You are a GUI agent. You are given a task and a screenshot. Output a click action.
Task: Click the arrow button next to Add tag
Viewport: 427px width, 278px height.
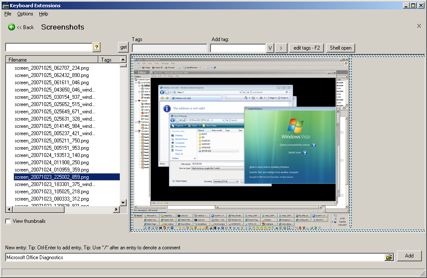pos(280,48)
